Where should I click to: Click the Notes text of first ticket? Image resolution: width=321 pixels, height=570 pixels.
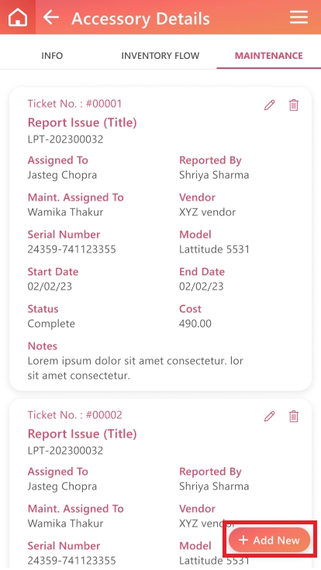(136, 368)
